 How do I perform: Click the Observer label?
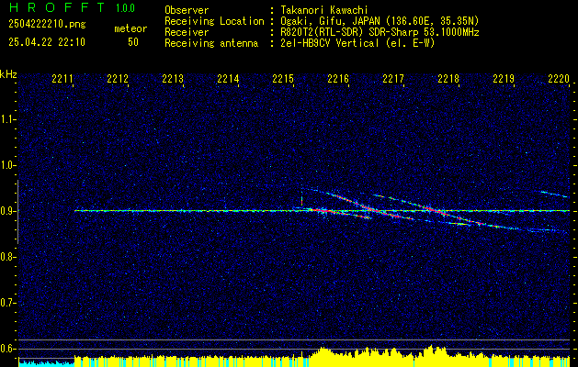pyautogui.click(x=187, y=10)
